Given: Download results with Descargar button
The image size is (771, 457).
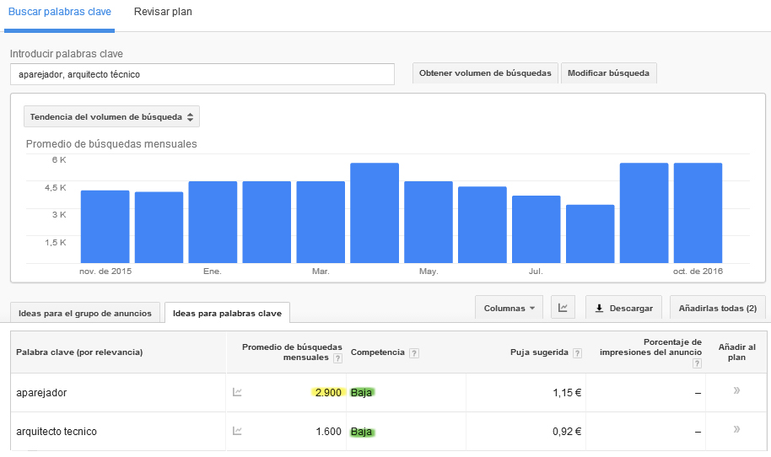Looking at the screenshot, I should 624,308.
